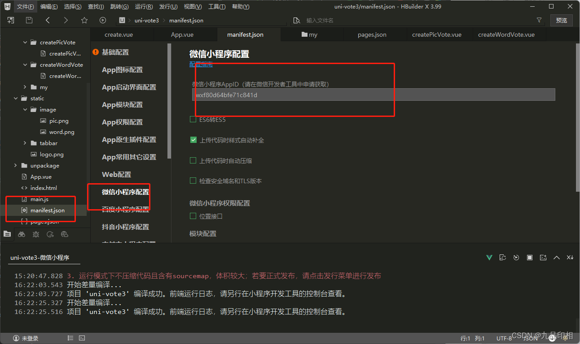Collapse the createWordVote folder
Screen dimensions: 580x344
click(25, 65)
